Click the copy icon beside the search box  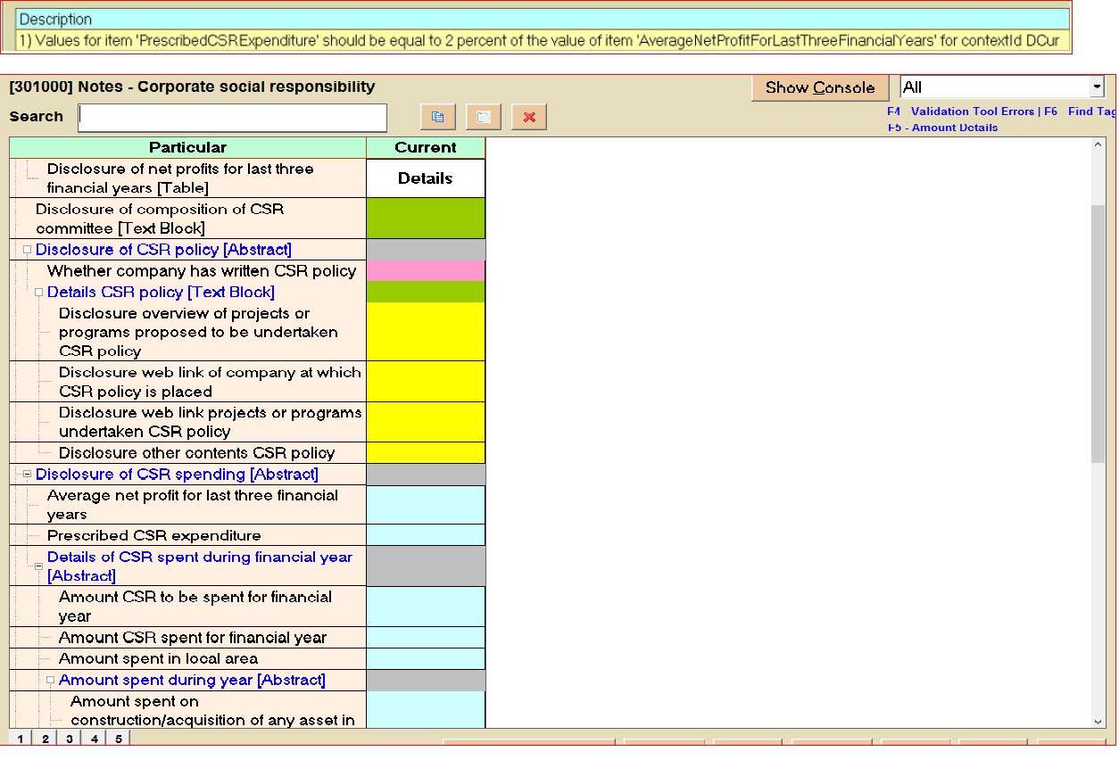point(437,117)
